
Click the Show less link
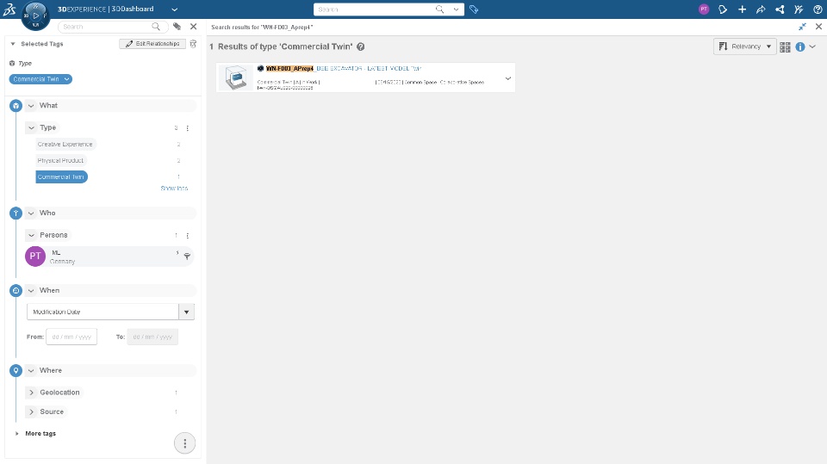point(174,189)
